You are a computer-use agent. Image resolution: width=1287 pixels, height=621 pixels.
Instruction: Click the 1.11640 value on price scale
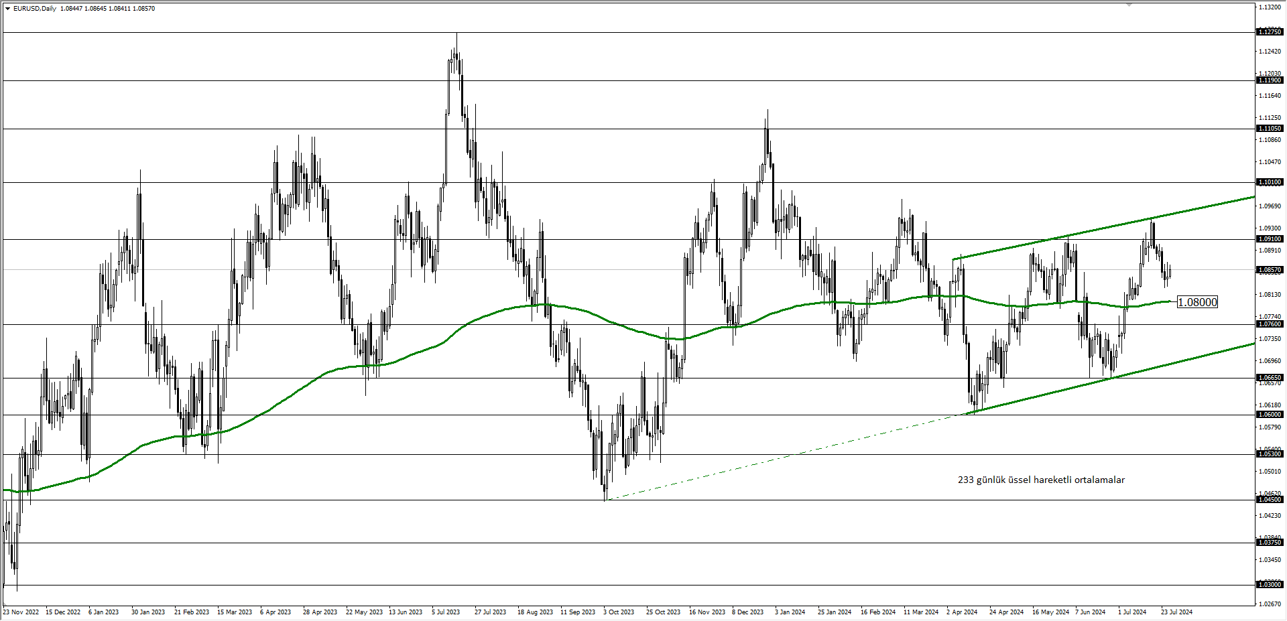point(1270,96)
